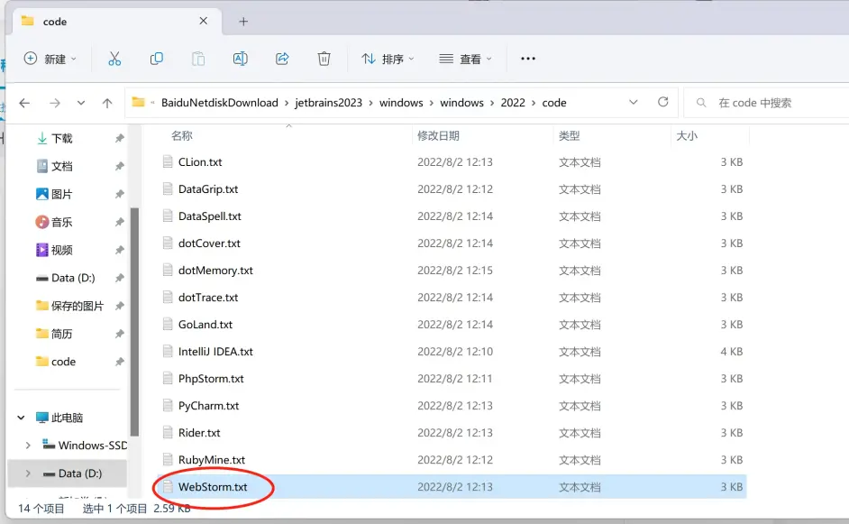
Task: Navigate to BaiduNetdiskDownload breadcrumb
Action: pyautogui.click(x=219, y=103)
